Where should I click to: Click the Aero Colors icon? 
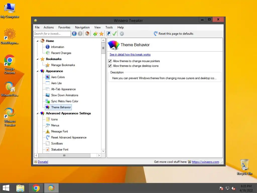[x=48, y=77]
